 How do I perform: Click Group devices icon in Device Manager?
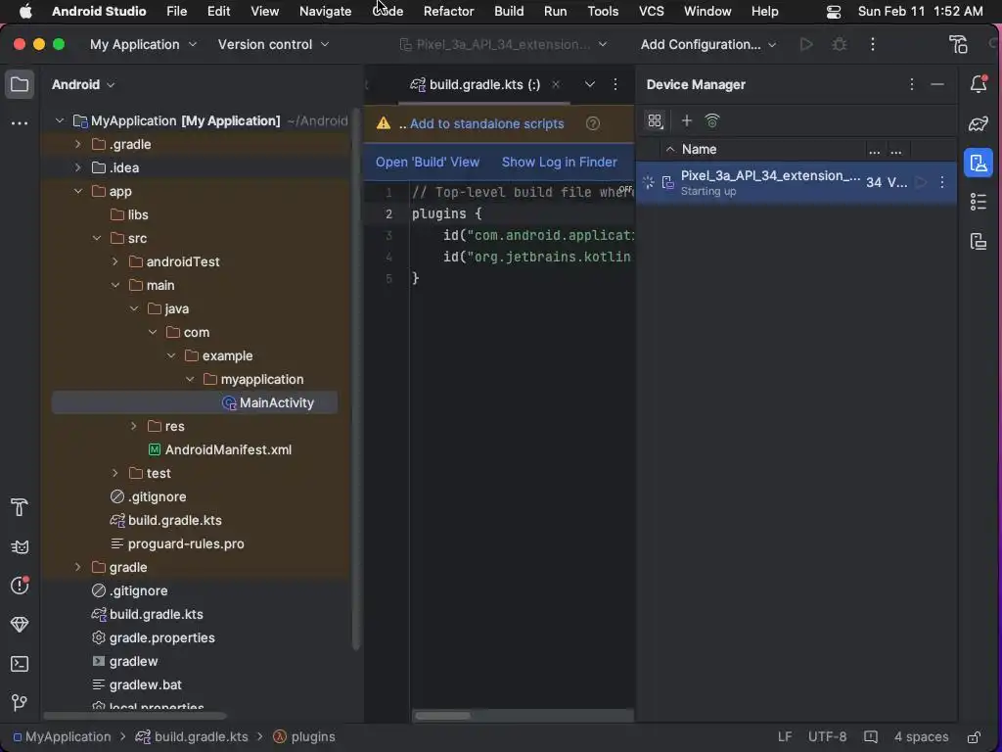655,120
